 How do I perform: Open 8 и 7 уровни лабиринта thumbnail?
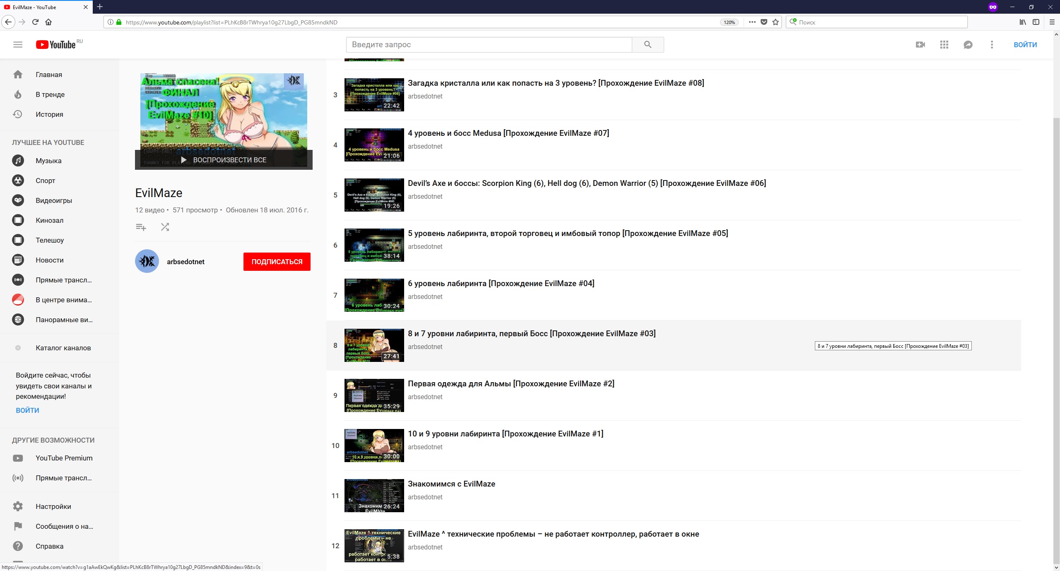click(x=374, y=345)
